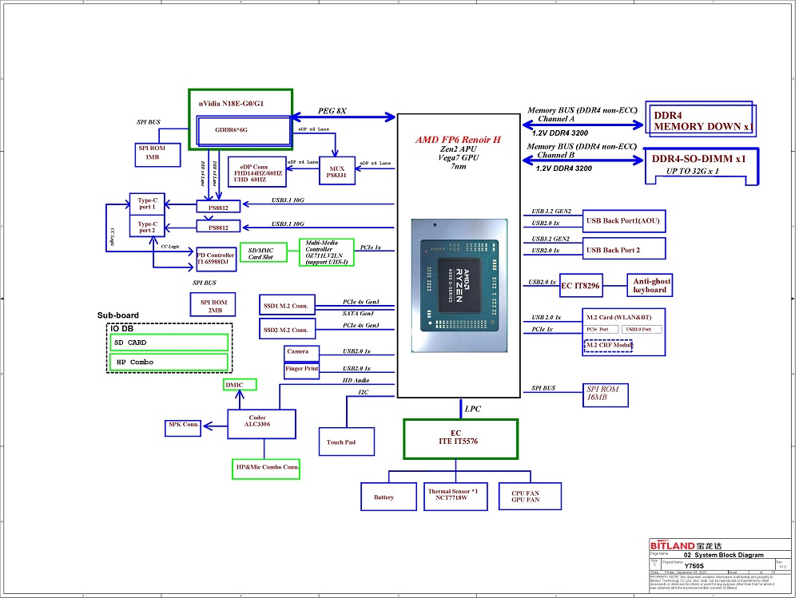Click the PD Controller TI 65988DJ block
The height and width of the screenshot is (598, 799).
pos(216,259)
